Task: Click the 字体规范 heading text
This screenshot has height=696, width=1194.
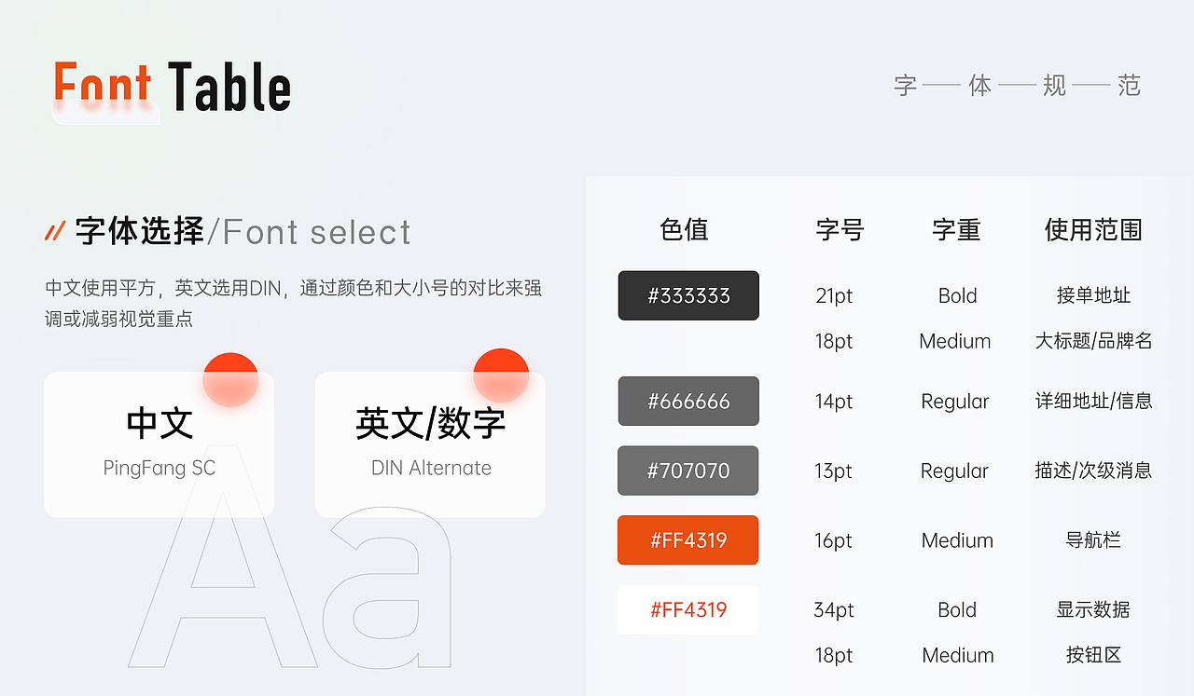Action: (x=1017, y=86)
